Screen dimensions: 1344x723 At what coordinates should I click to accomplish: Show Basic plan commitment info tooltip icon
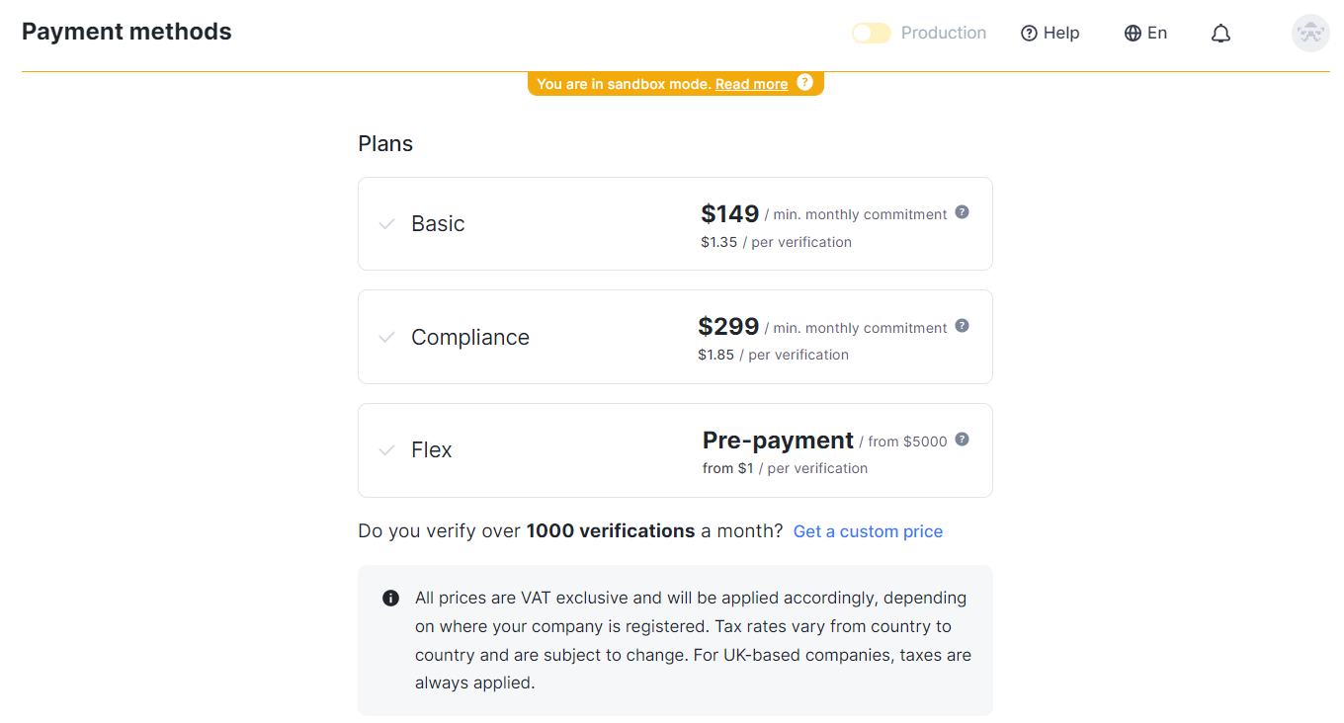(x=963, y=212)
